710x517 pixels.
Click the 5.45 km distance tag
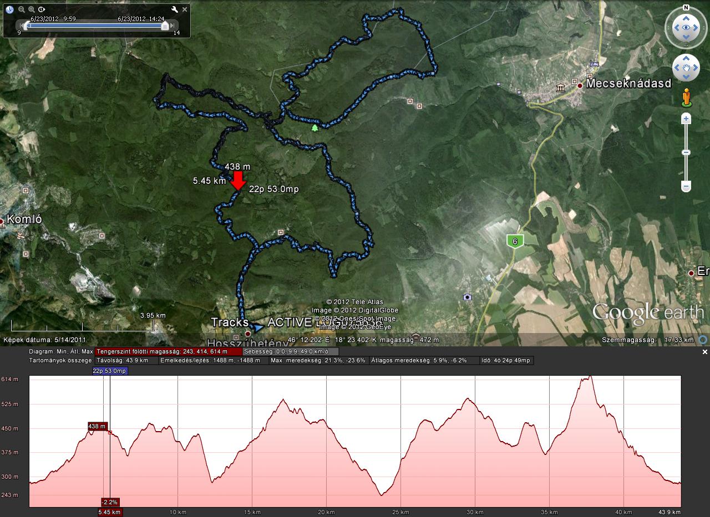click(110, 512)
